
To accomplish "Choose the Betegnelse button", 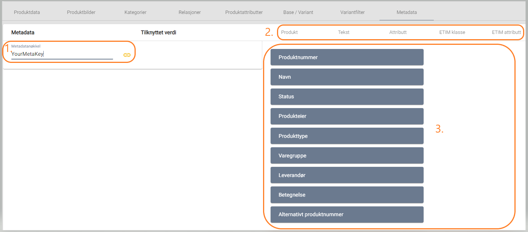I will tap(347, 195).
